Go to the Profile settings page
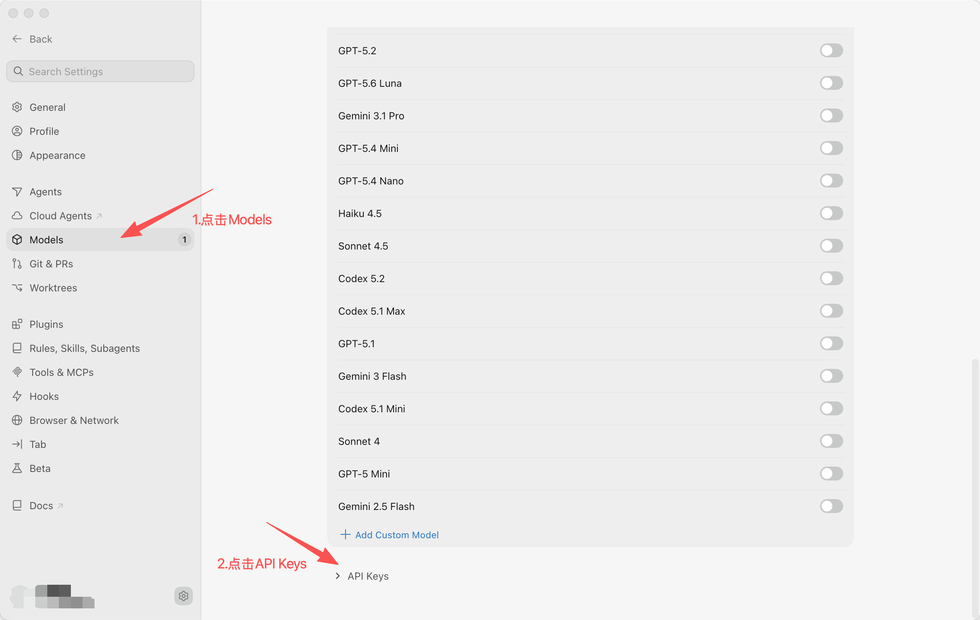 point(100,131)
